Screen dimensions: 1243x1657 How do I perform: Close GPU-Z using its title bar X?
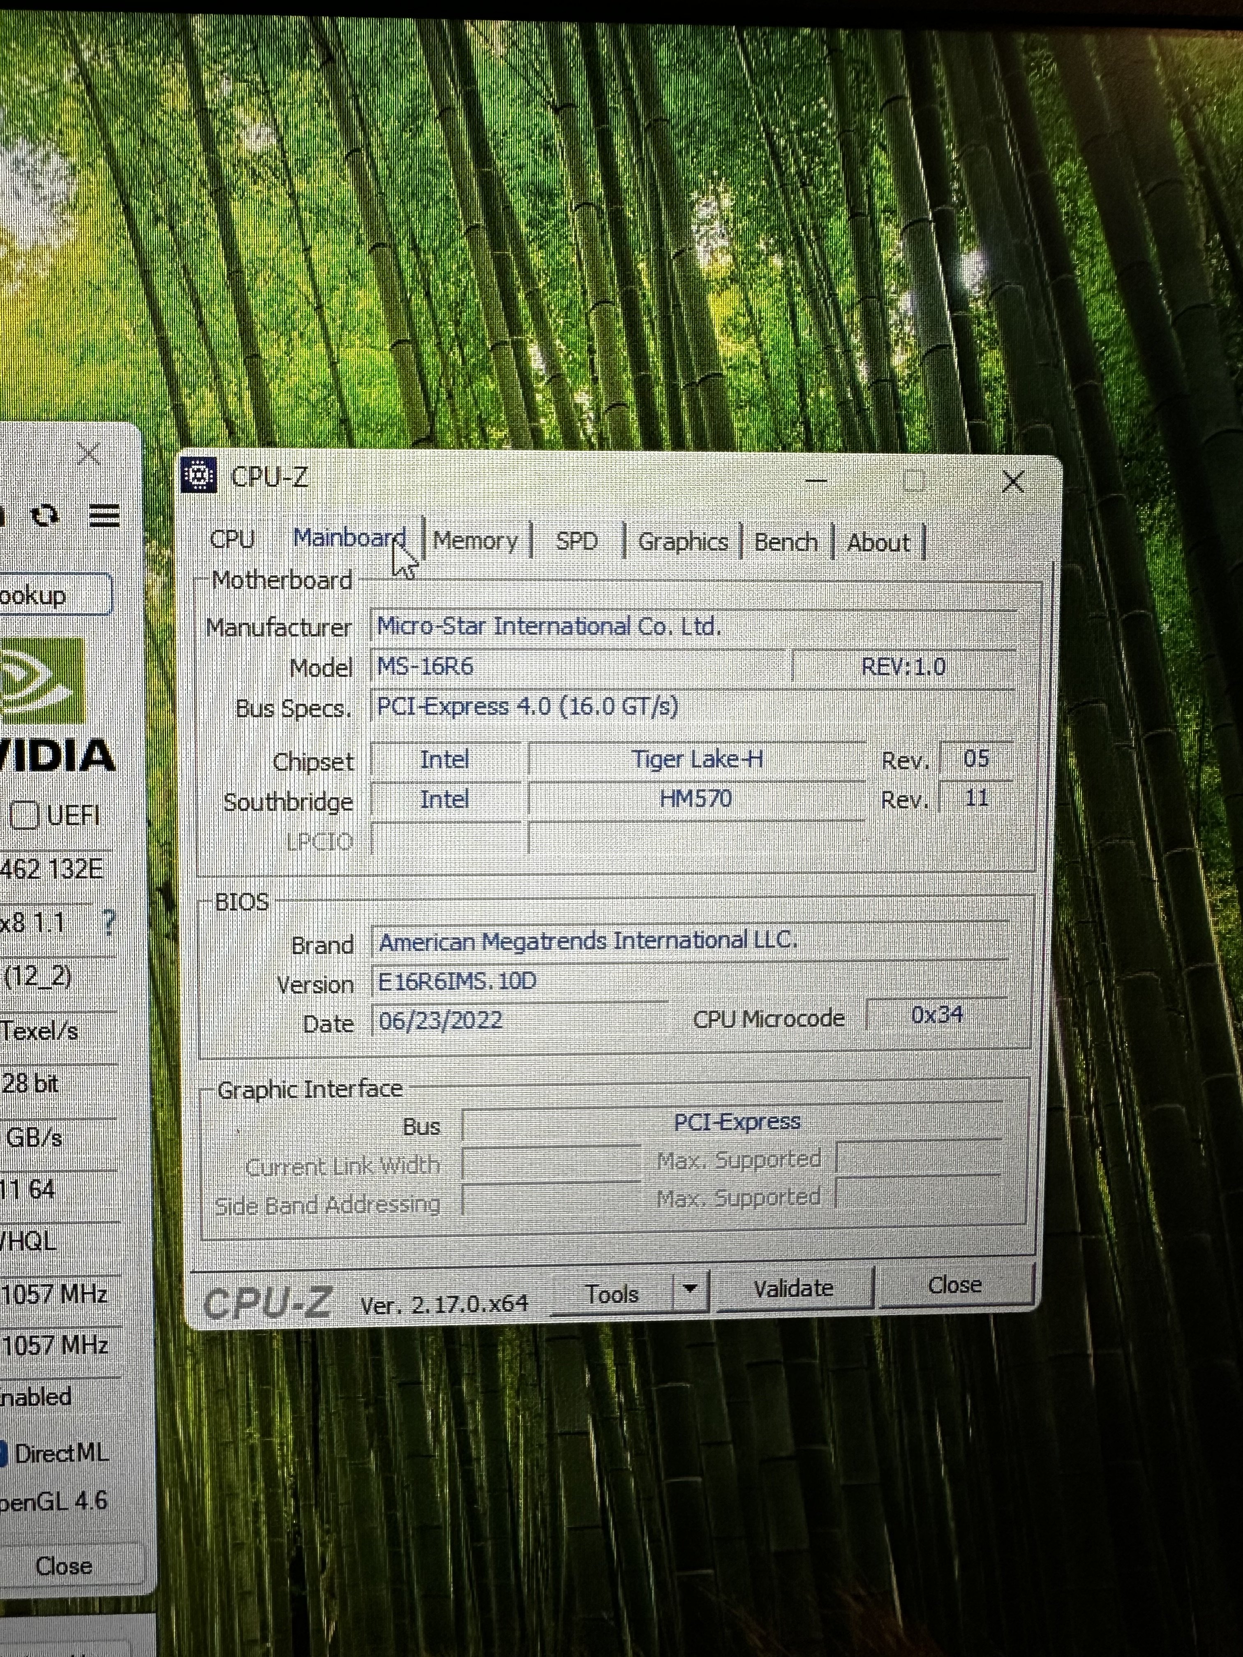89,452
